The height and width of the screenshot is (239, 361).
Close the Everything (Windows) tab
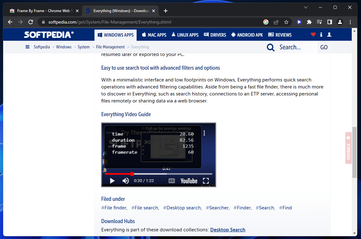click(x=154, y=11)
